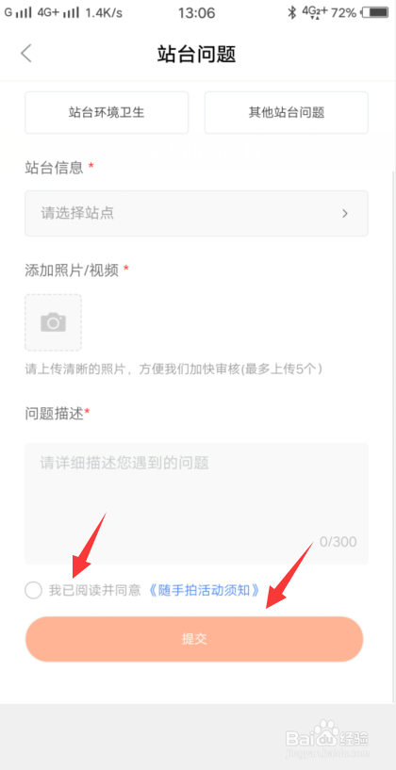The image size is (396, 770).
Task: Tap the chevron in station selector
Action: pos(345,213)
